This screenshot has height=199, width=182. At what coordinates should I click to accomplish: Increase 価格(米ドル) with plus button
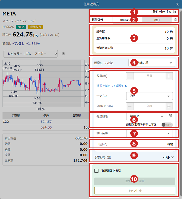(x=169, y=106)
